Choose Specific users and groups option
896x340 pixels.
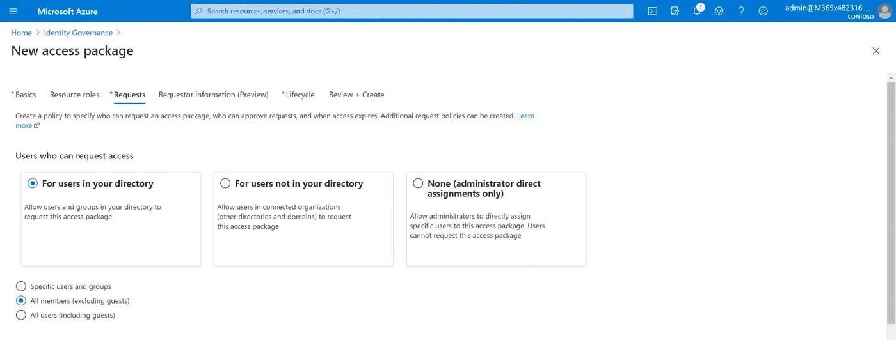pos(21,286)
